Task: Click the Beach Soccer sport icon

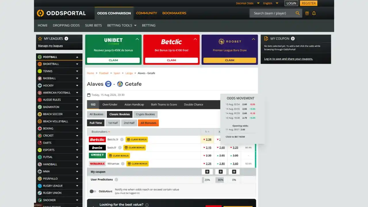Action: point(40,114)
